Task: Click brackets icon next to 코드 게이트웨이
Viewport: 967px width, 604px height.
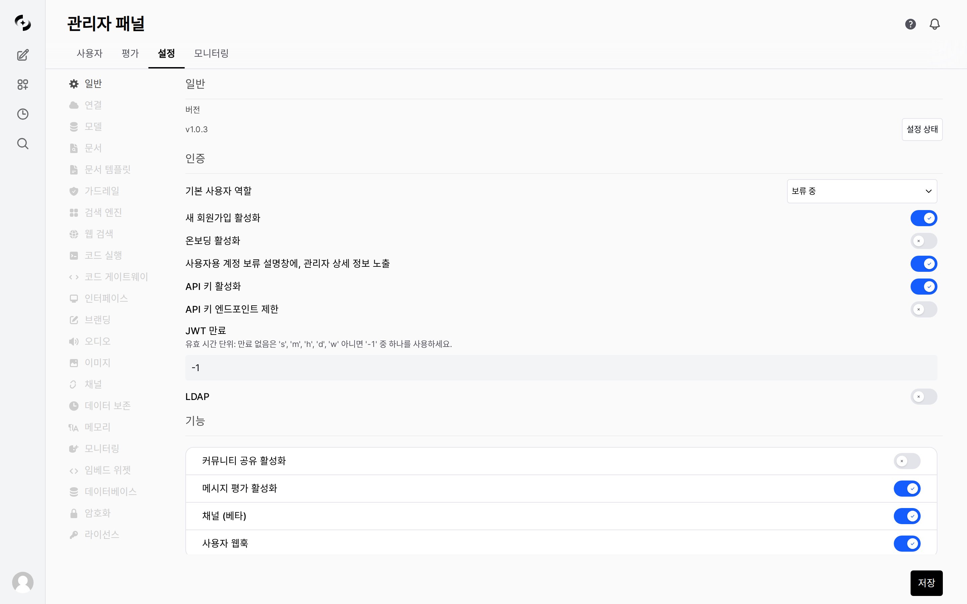Action: [74, 277]
